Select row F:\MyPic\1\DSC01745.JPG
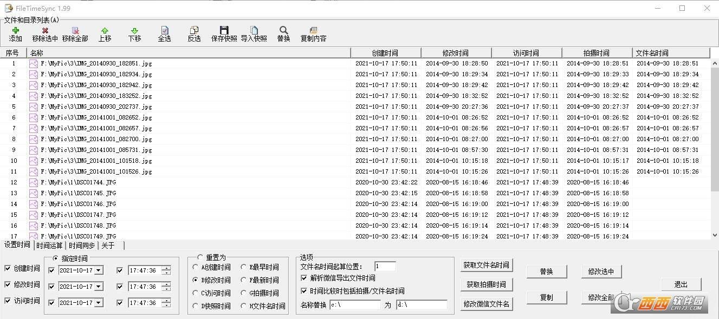719x319 pixels. (355, 193)
